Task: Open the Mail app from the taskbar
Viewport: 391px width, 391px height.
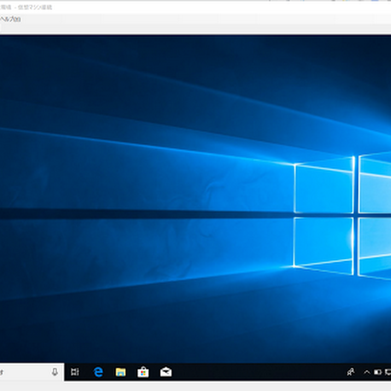Action: click(166, 372)
